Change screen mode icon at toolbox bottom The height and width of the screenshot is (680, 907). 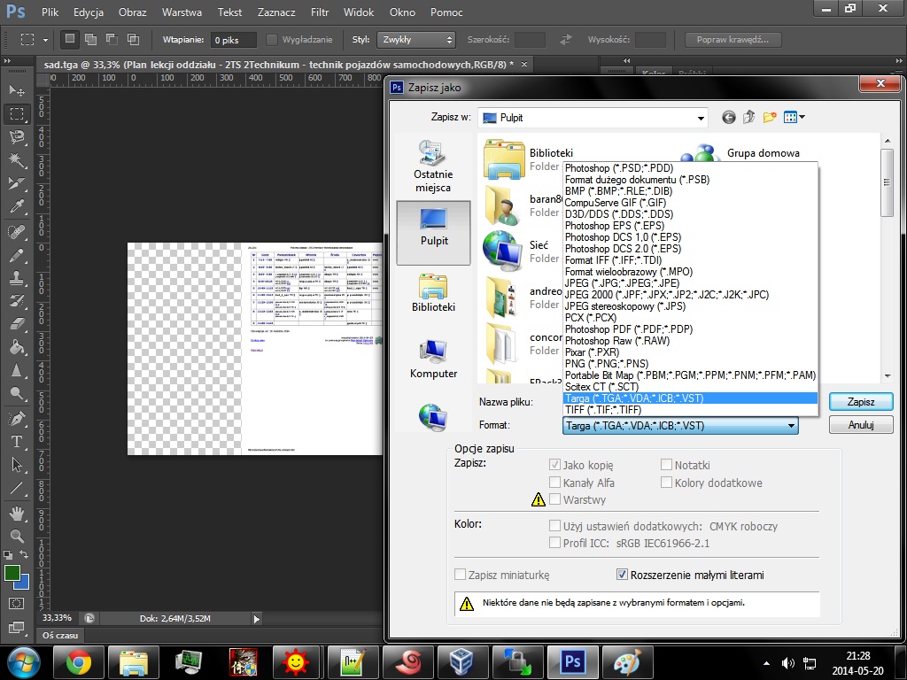tap(17, 628)
